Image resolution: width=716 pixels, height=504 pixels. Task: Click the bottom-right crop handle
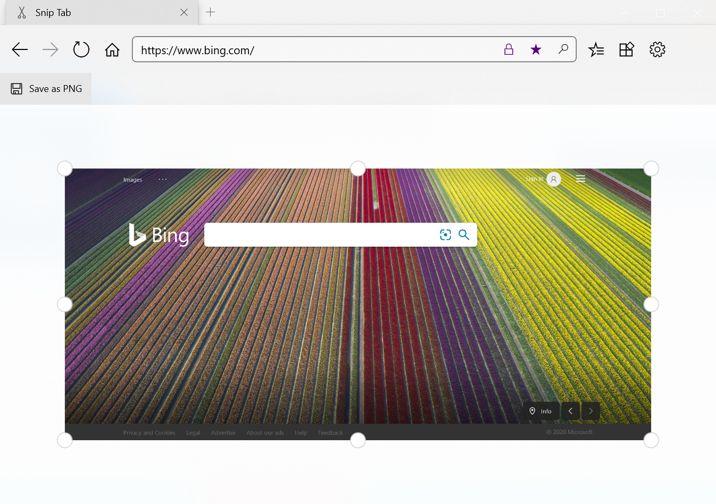pos(651,440)
